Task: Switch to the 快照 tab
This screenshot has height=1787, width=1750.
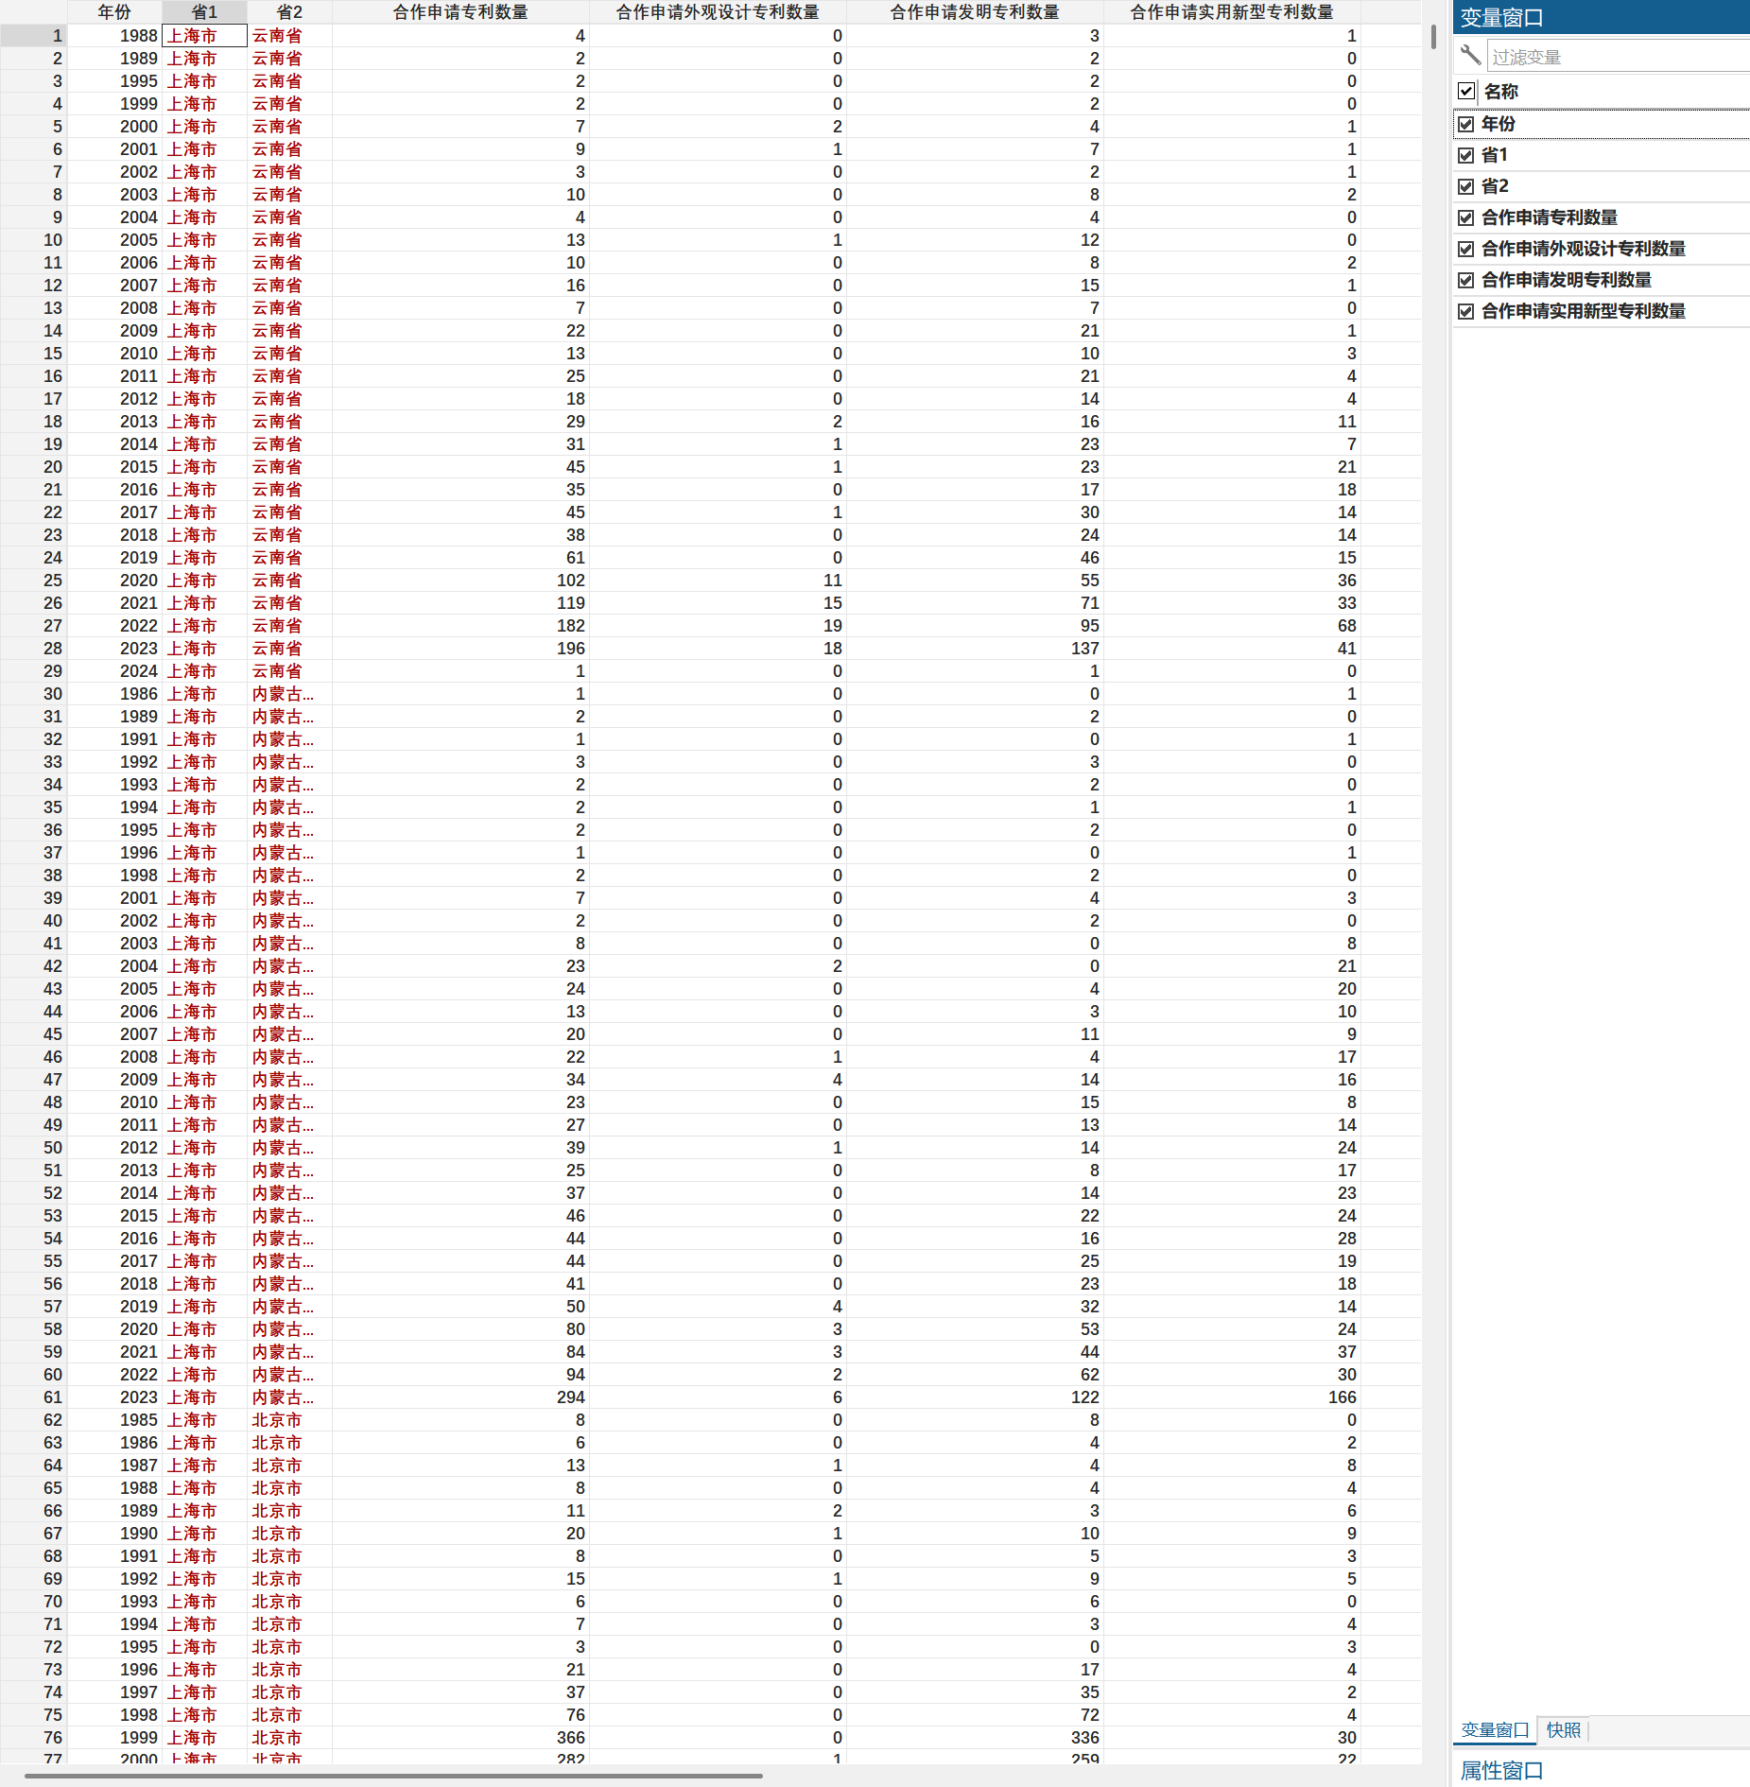Action: [1563, 1729]
